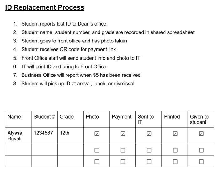Uncheck Given to student checkbox for Alyssa Ruvoli

tap(201, 134)
